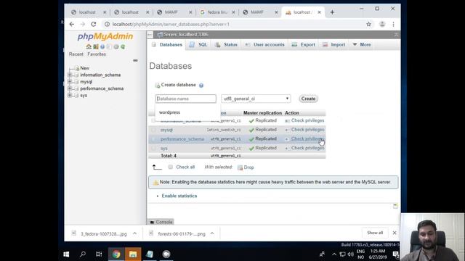Expand options for 3_fedora download item
The image size is (465, 261).
[x=134, y=233]
